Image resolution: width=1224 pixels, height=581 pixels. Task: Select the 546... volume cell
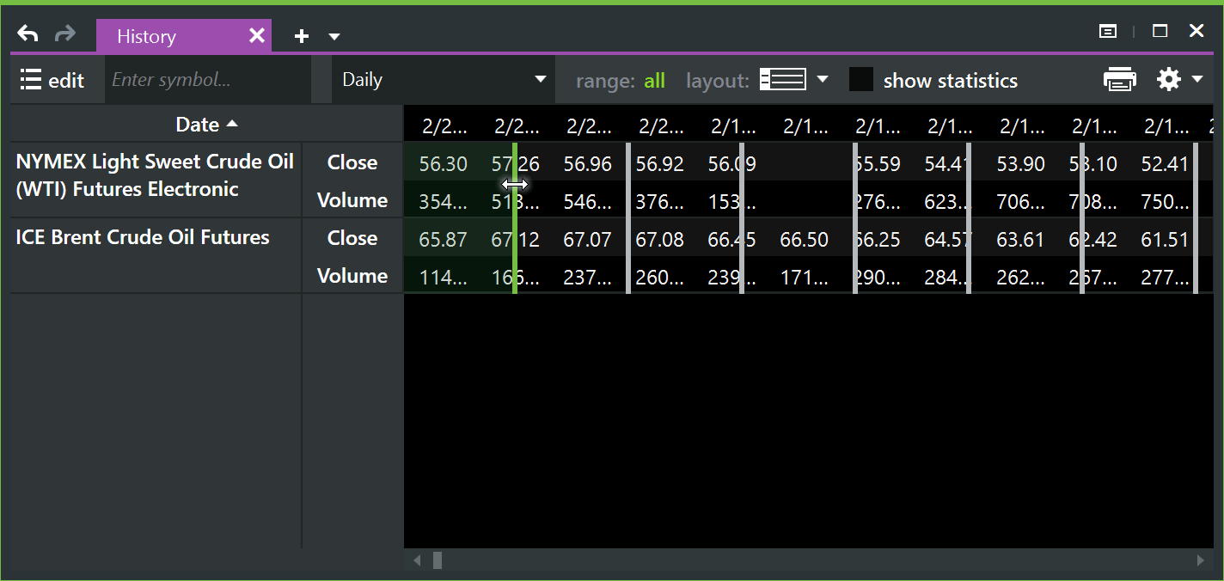[x=588, y=201]
